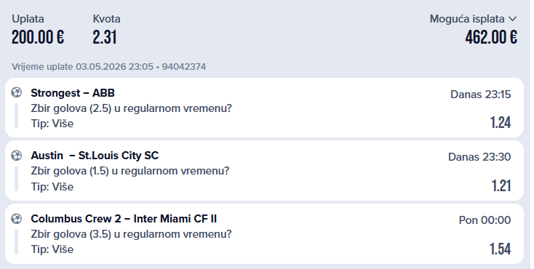Image resolution: width=534 pixels, height=269 pixels.
Task: Click the total Kvota 2.31 value
Action: point(105,37)
